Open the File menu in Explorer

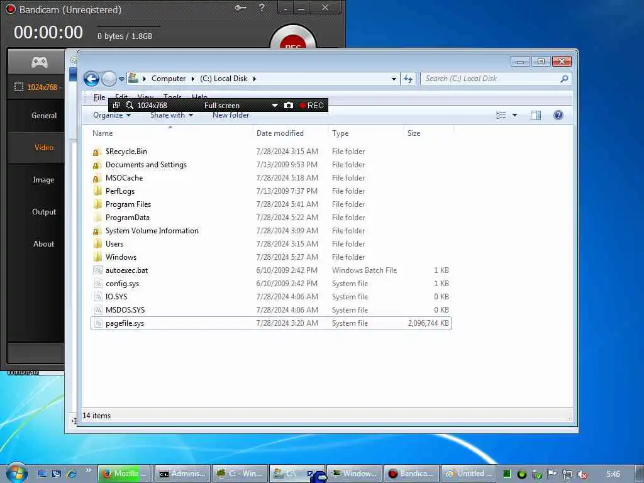[99, 97]
